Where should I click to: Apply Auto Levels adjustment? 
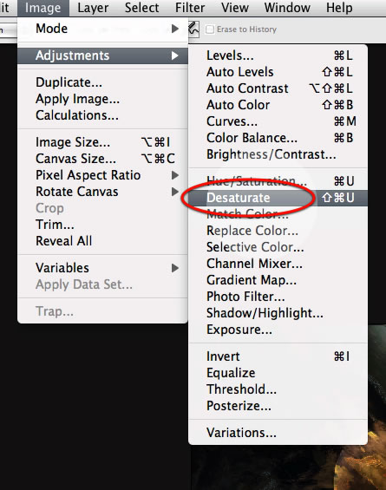click(278, 72)
